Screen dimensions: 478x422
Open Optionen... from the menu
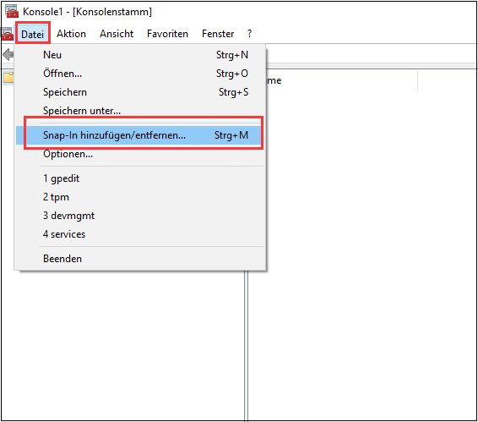(x=140, y=154)
